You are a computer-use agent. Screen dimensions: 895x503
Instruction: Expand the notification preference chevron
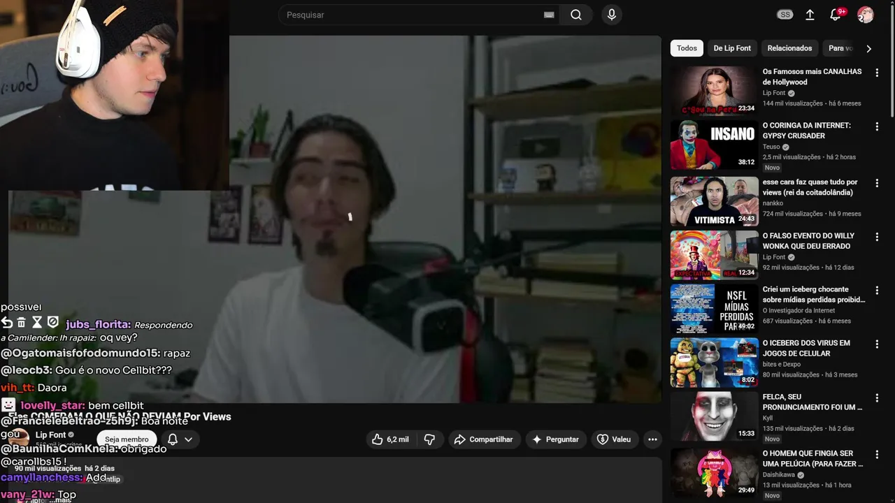tap(188, 439)
